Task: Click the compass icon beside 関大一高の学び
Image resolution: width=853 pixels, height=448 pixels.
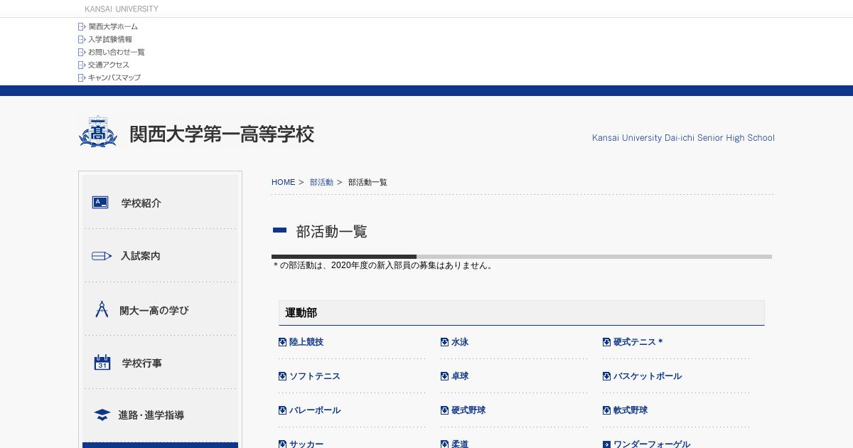Action: click(102, 309)
